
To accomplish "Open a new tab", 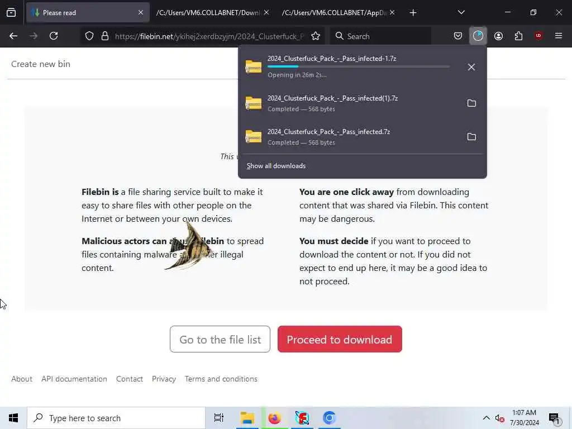I will pos(413,13).
